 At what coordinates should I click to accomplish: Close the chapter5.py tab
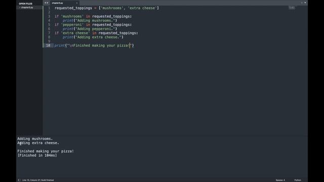click(76, 3)
